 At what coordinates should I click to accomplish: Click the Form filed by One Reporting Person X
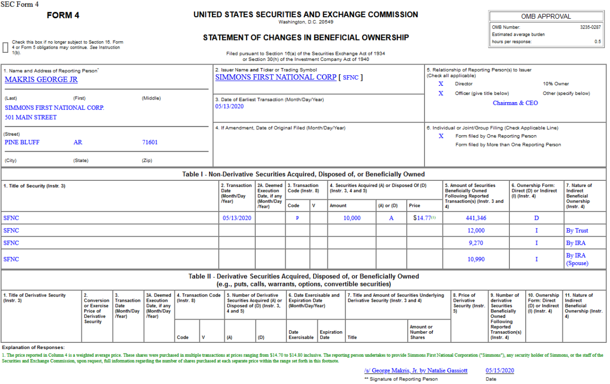(441, 136)
